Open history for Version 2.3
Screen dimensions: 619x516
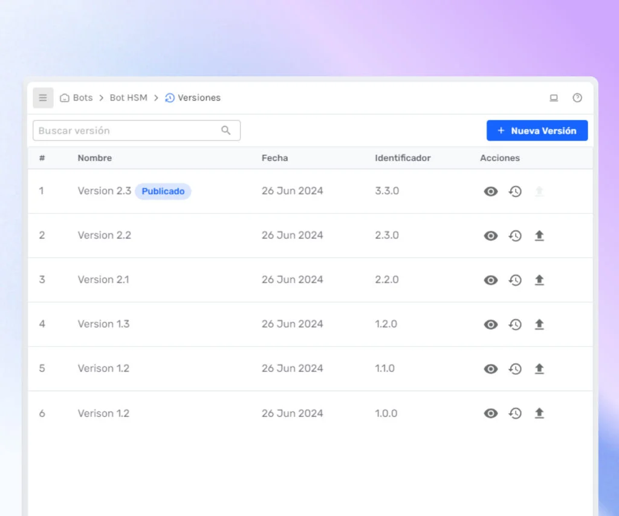click(x=515, y=192)
